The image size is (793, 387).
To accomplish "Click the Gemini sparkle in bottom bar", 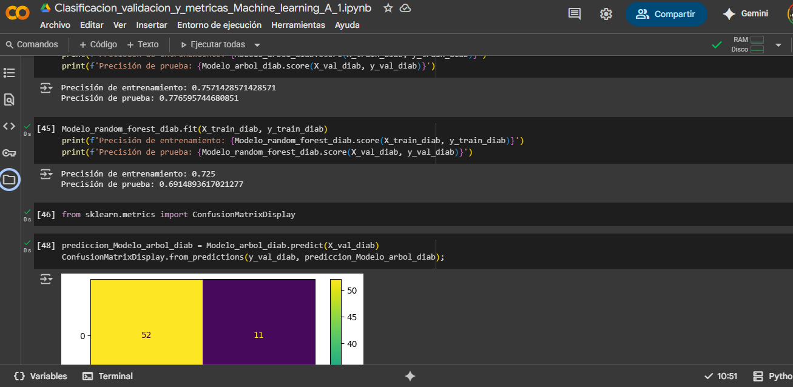I will point(410,376).
